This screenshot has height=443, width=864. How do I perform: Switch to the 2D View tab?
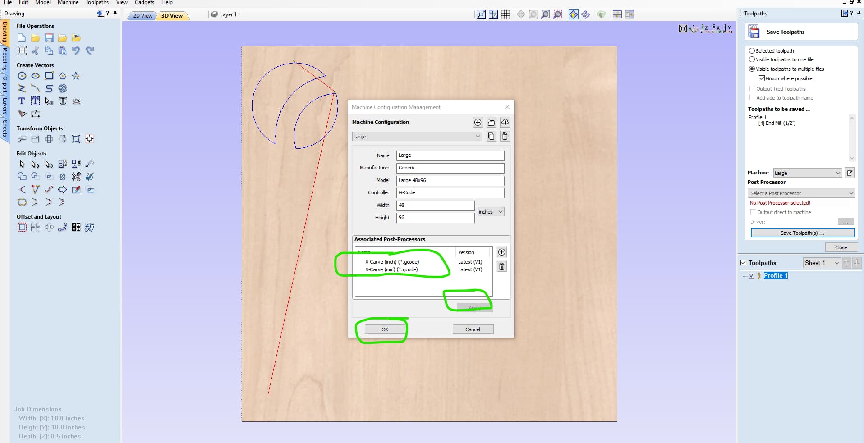[141, 15]
